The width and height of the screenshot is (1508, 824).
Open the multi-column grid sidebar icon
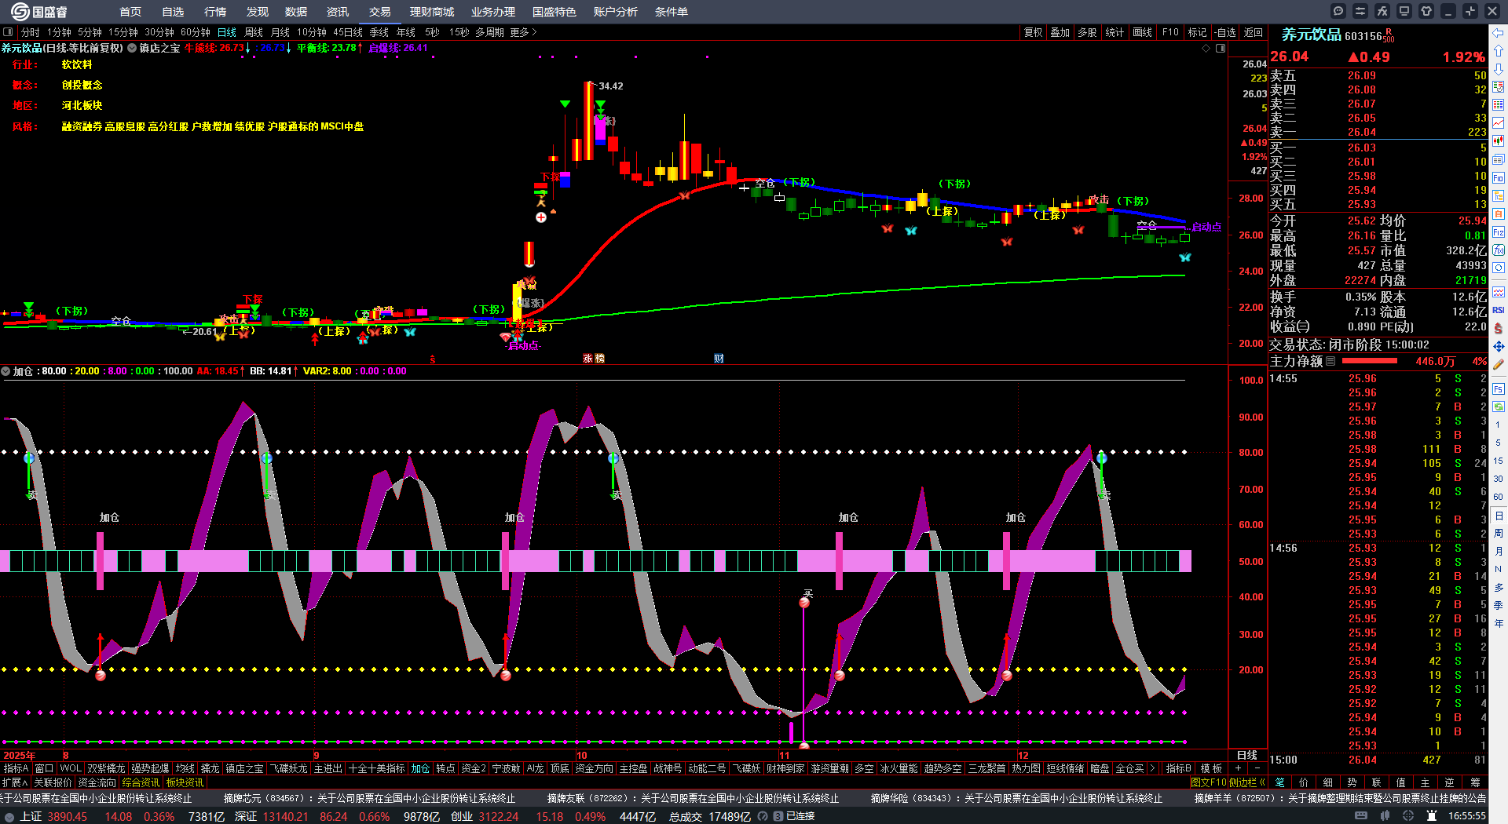coord(1499,105)
